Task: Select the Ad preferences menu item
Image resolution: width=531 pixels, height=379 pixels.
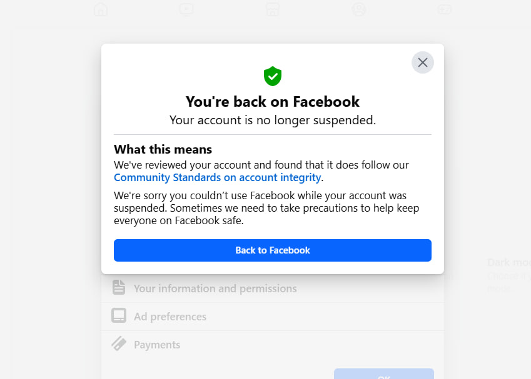Action: tap(170, 317)
